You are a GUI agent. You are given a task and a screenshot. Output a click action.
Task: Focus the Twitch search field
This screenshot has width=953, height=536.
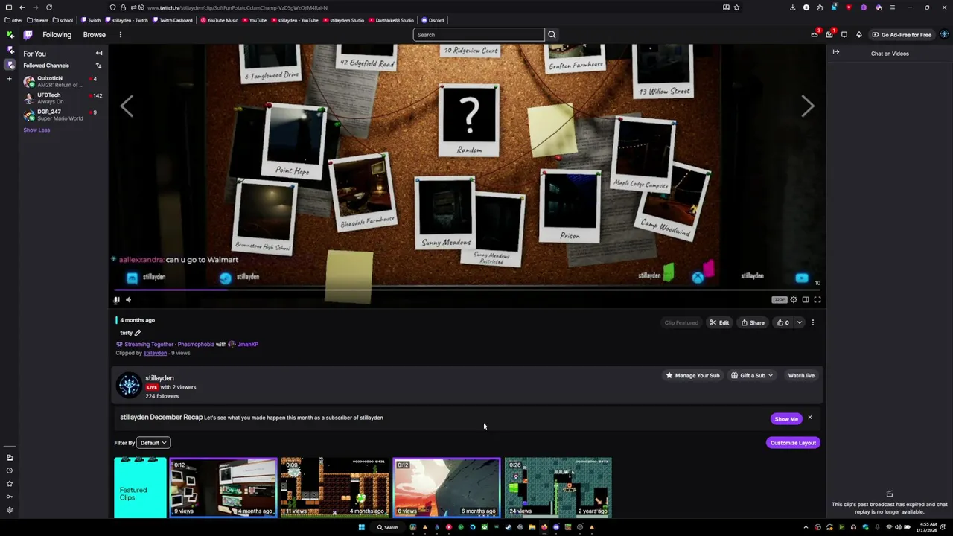[479, 35]
